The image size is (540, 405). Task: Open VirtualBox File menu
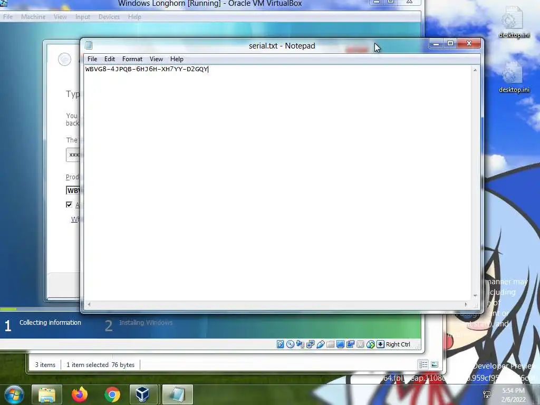7,16
